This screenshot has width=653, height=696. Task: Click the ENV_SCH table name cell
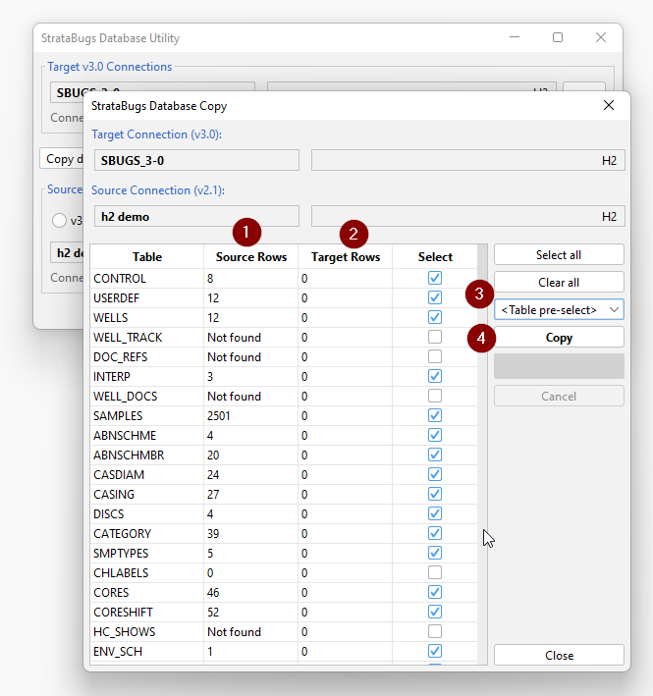[147, 651]
